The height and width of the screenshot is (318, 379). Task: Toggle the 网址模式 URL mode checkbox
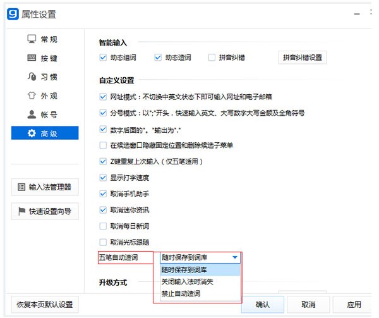103,97
